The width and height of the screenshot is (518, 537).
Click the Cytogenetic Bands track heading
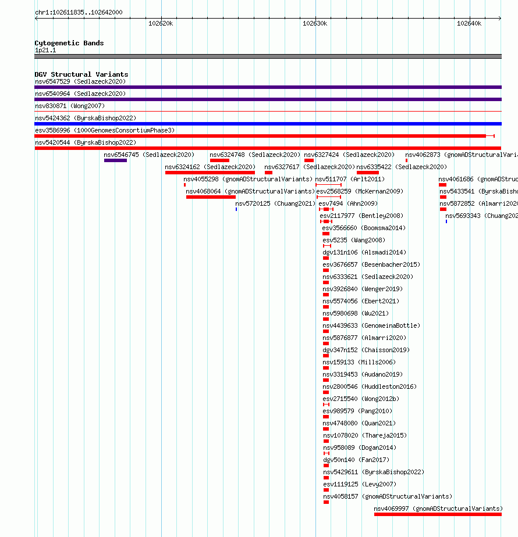tap(69, 43)
